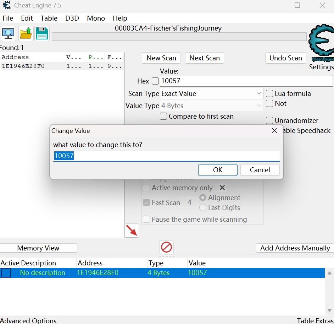Check Compare to first scan
Viewport: 334px width, 324px height.
click(163, 116)
